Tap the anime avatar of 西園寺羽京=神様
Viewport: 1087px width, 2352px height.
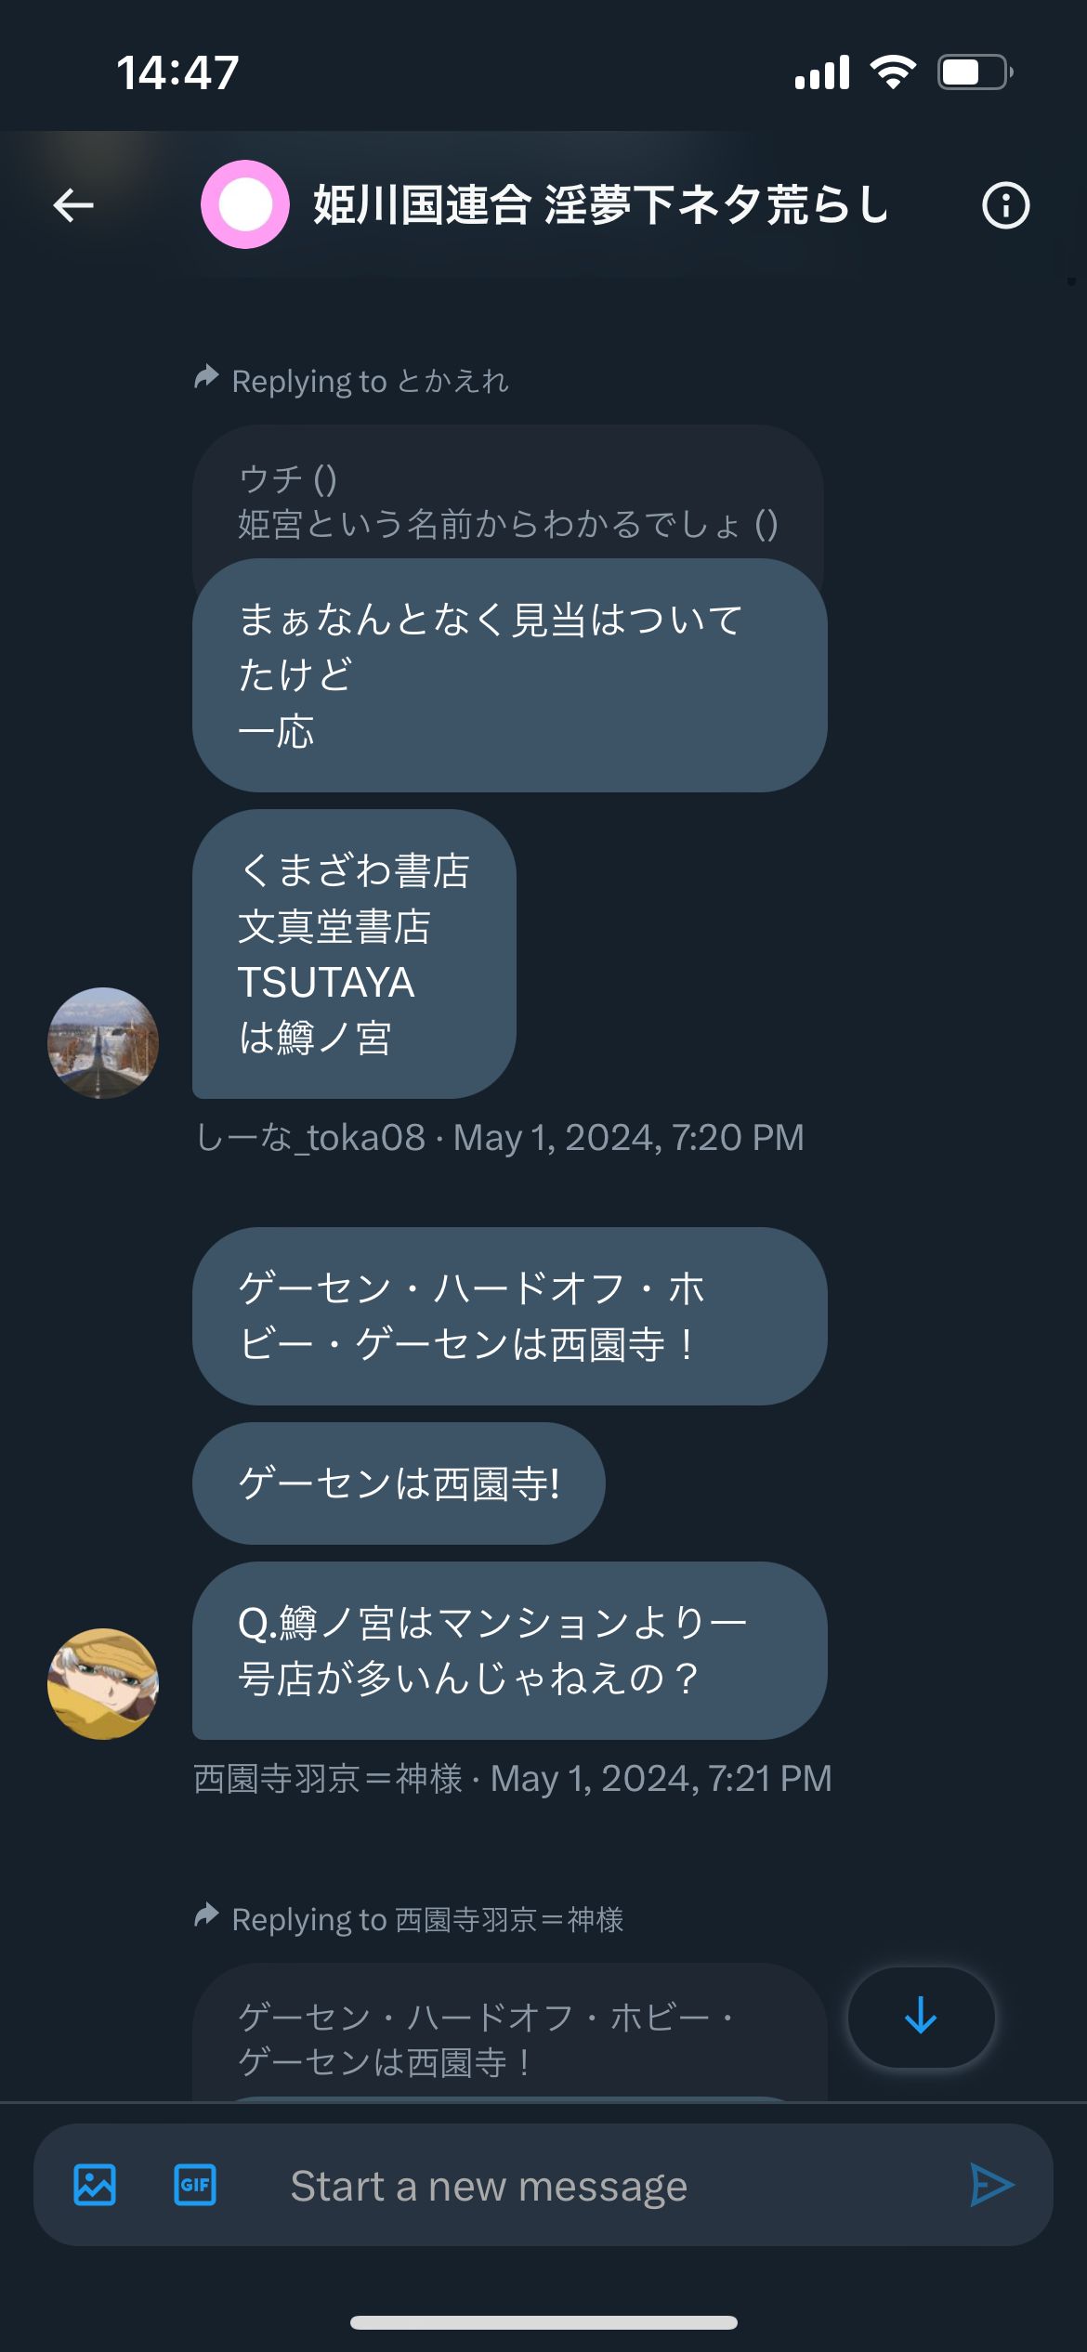(103, 1683)
